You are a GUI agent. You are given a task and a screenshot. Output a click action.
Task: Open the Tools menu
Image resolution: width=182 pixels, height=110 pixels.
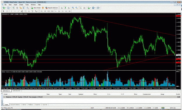tap(27, 5)
